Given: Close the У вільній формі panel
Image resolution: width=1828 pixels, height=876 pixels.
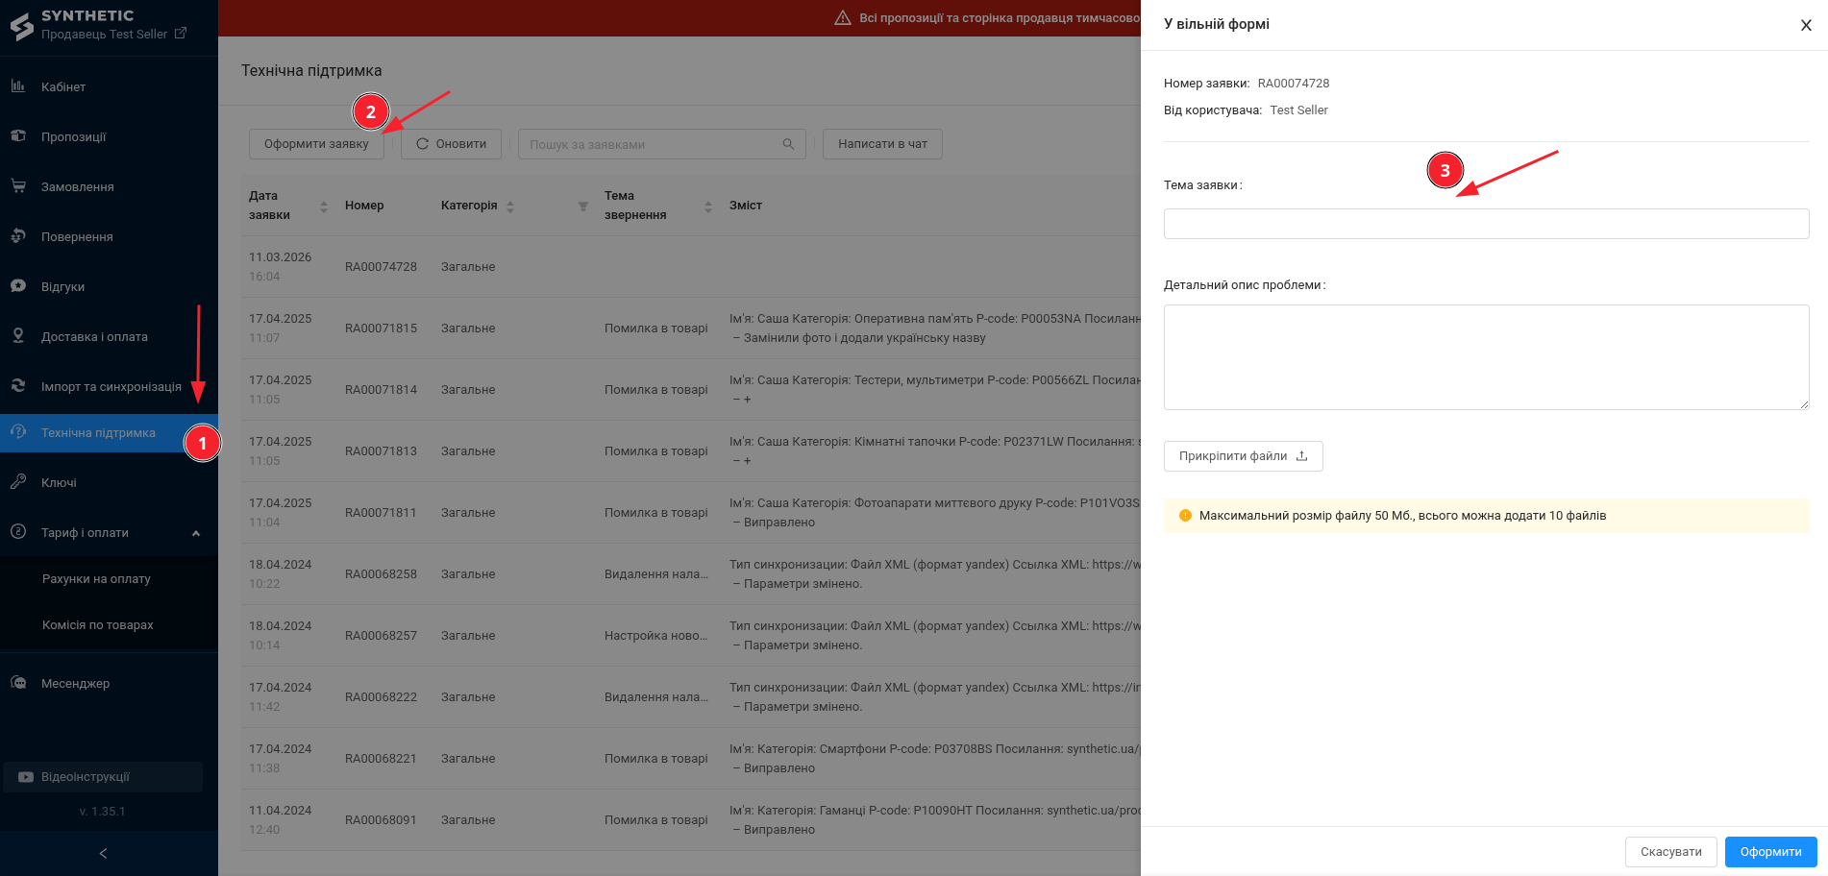Looking at the screenshot, I should click(x=1805, y=25).
